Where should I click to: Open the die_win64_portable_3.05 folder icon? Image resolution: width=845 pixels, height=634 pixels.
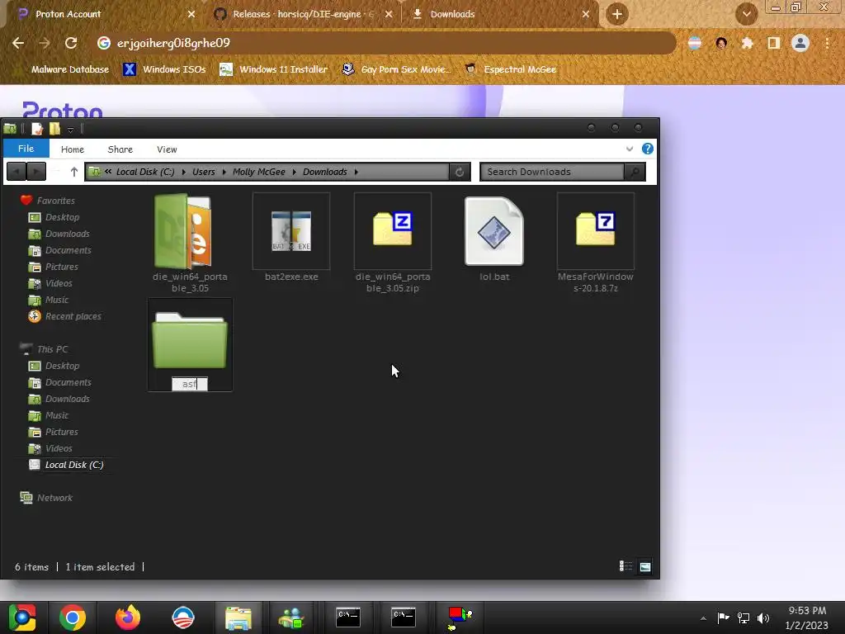(183, 231)
